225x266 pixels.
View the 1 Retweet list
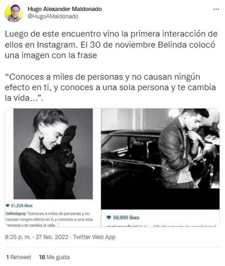click(19, 257)
